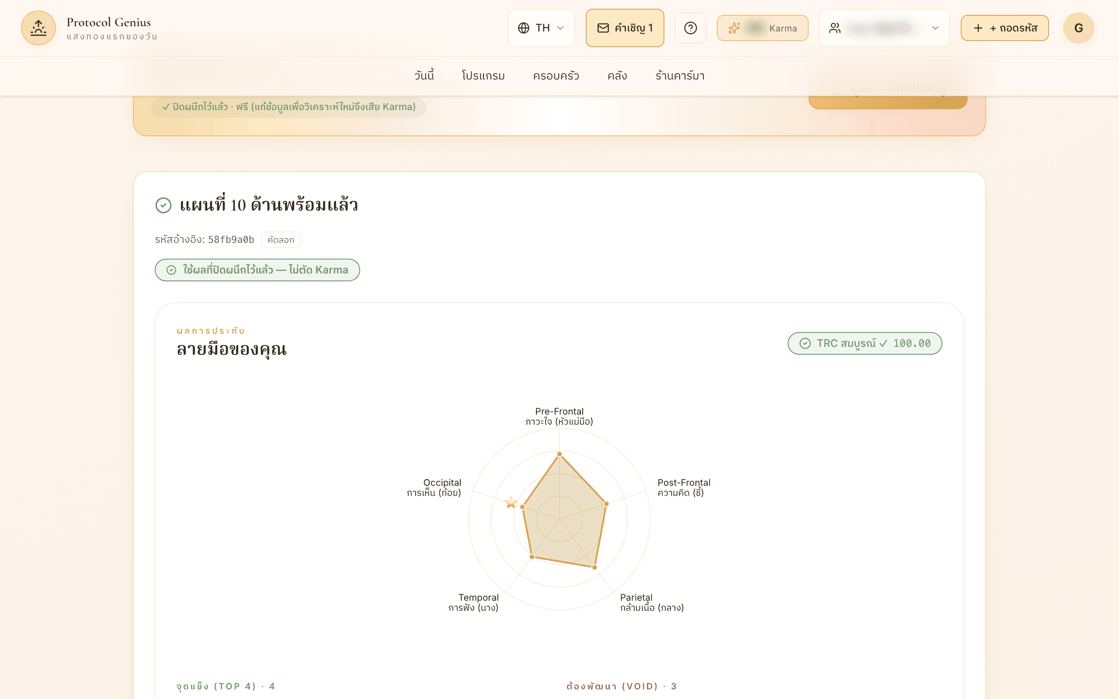Click the plus icon in ถอดรหัส button

978,28
